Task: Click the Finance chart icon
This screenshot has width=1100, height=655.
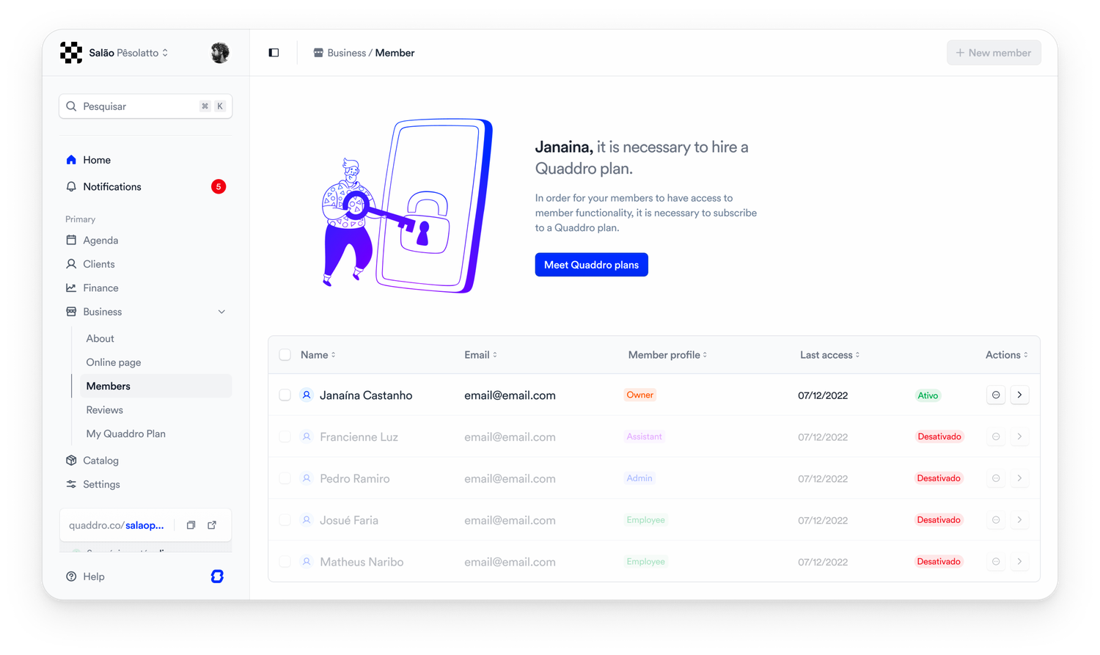Action: pyautogui.click(x=71, y=288)
